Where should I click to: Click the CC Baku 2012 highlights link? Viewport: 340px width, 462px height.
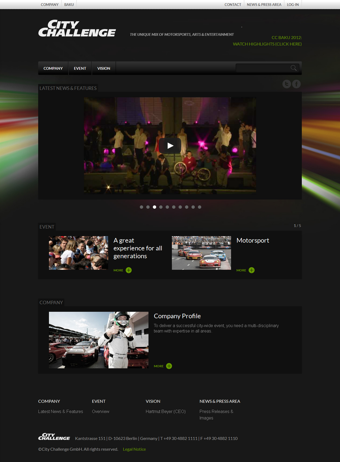267,41
